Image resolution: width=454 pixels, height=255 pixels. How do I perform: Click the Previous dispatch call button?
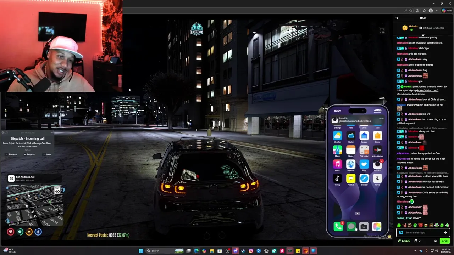(x=11, y=154)
